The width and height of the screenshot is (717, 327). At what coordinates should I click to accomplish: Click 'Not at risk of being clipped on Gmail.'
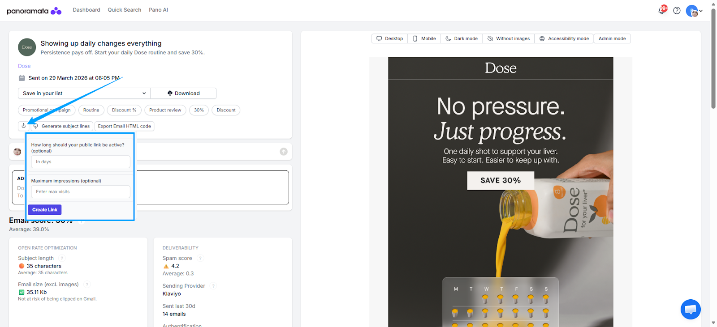click(57, 299)
